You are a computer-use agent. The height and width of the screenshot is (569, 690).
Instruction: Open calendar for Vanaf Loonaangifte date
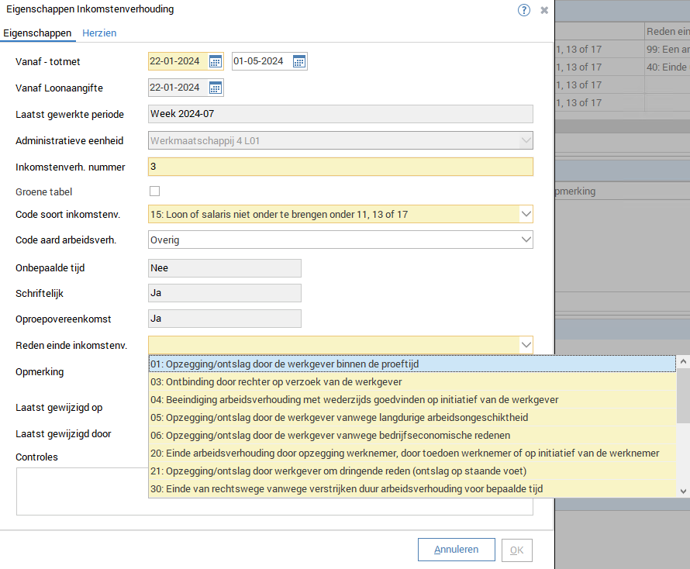215,88
